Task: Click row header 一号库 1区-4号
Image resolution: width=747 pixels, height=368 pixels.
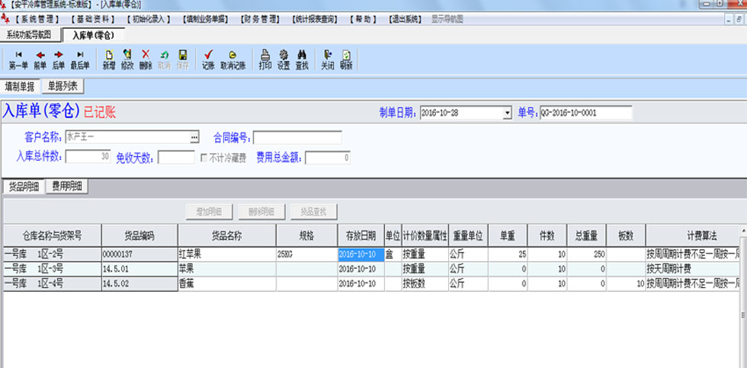Action: (x=53, y=284)
